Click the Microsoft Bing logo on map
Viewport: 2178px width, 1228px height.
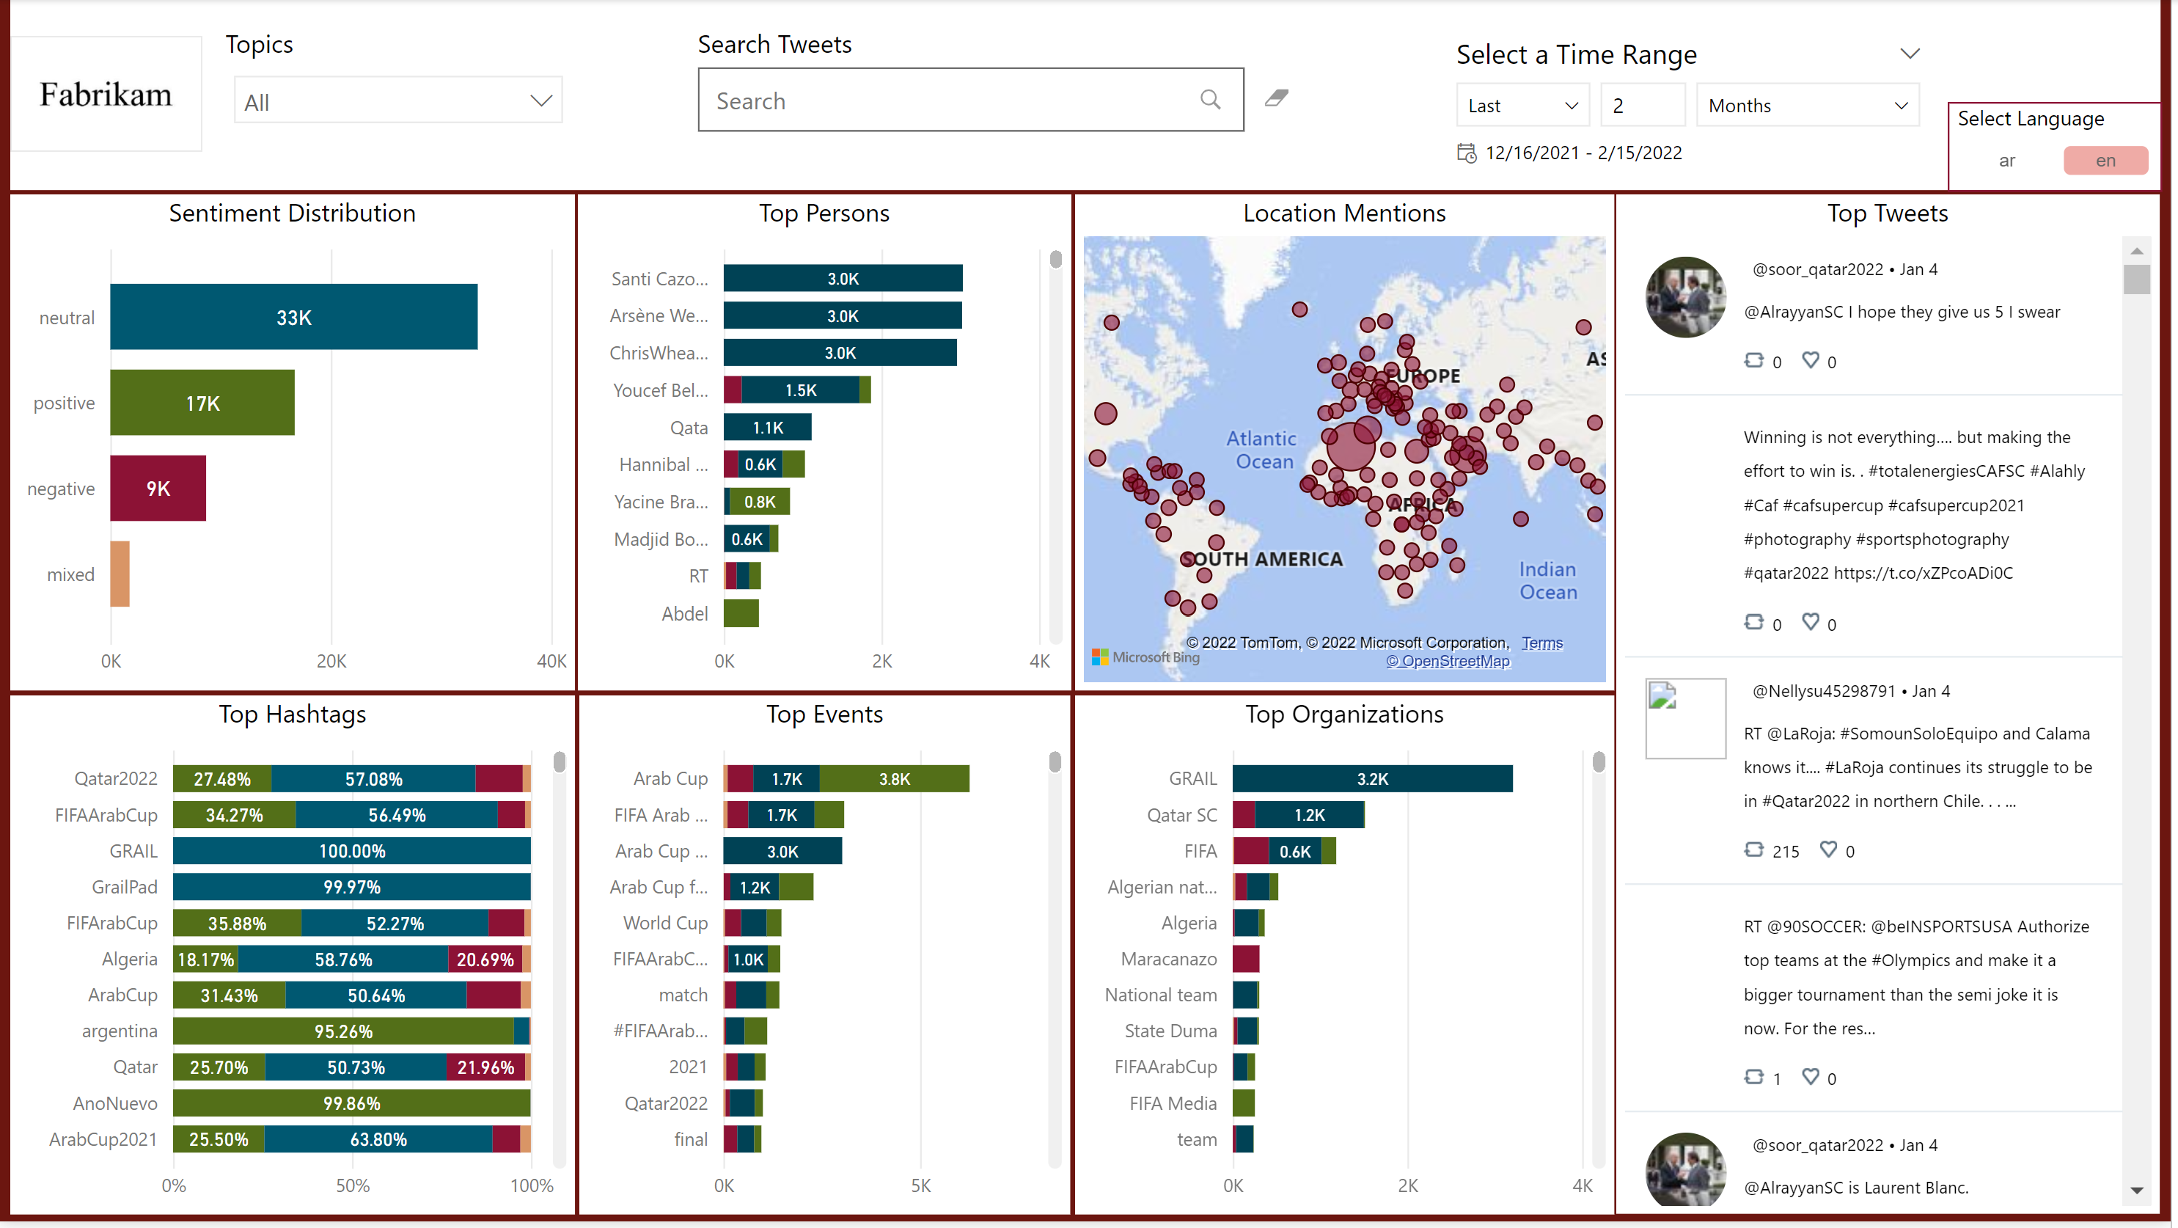[1145, 657]
